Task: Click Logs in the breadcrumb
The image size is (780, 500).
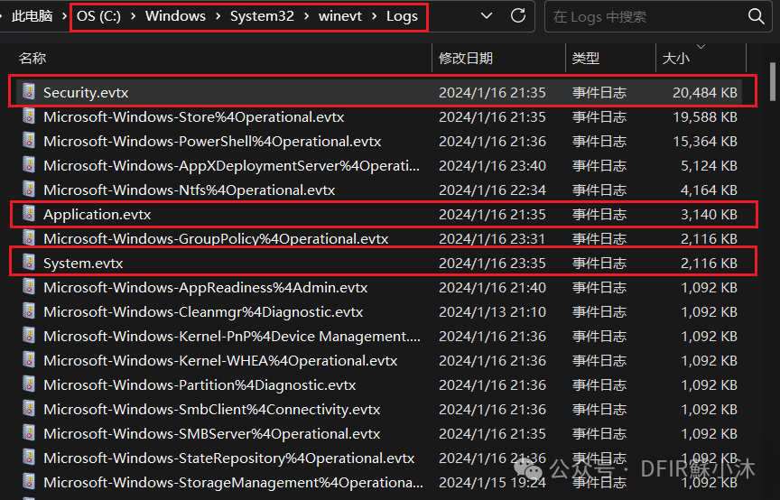Action: point(402,16)
